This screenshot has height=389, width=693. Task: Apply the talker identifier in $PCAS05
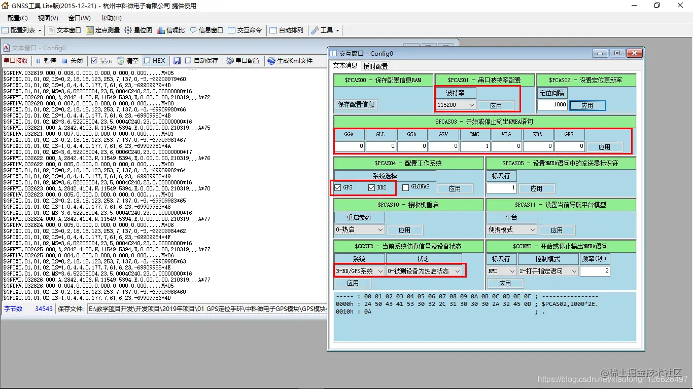[536, 188]
